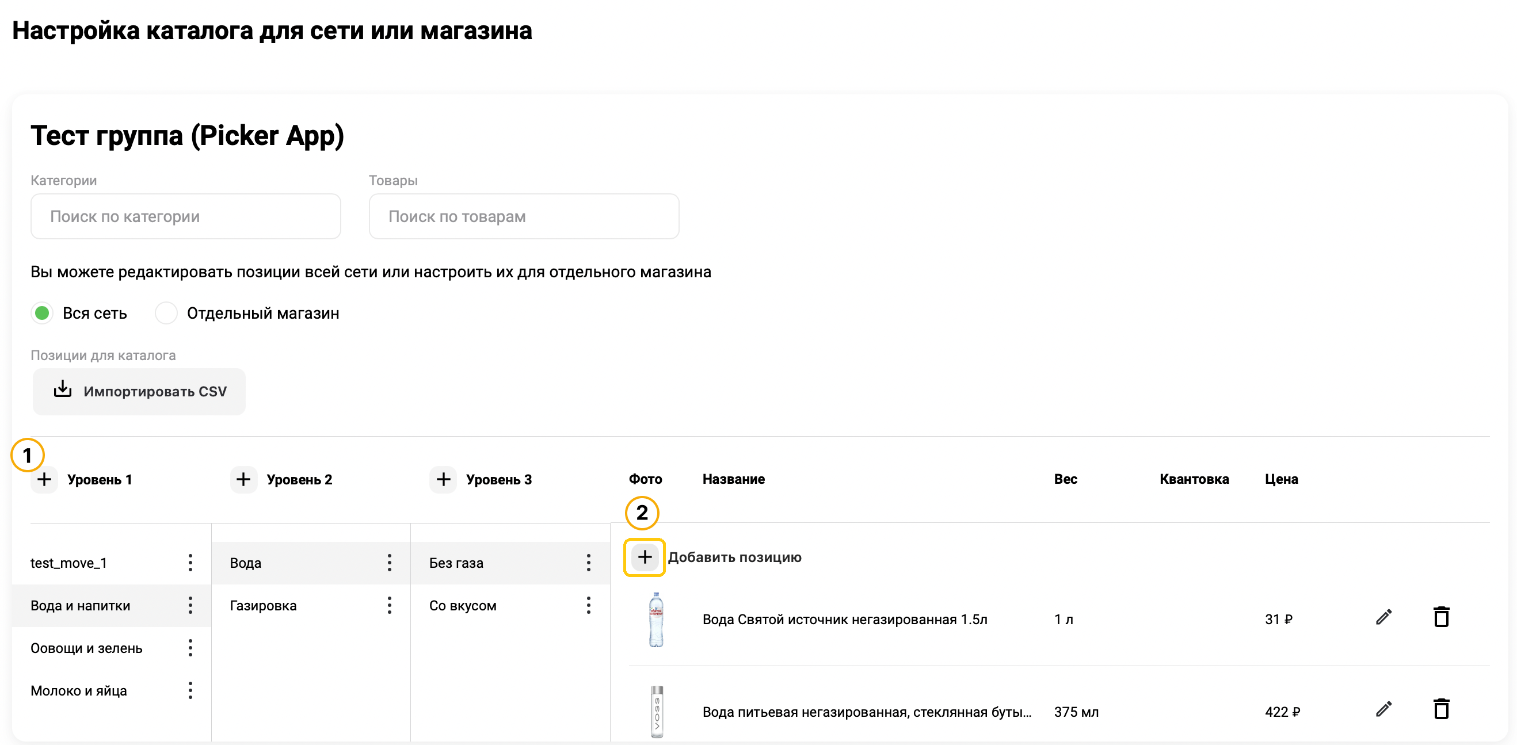Viewport: 1517px width, 745px height.
Task: Open options menu for Овощи и зелень
Action: point(190,648)
